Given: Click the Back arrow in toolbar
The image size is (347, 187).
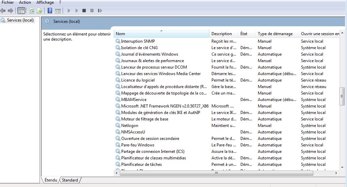Looking at the screenshot, I should click(3, 11).
